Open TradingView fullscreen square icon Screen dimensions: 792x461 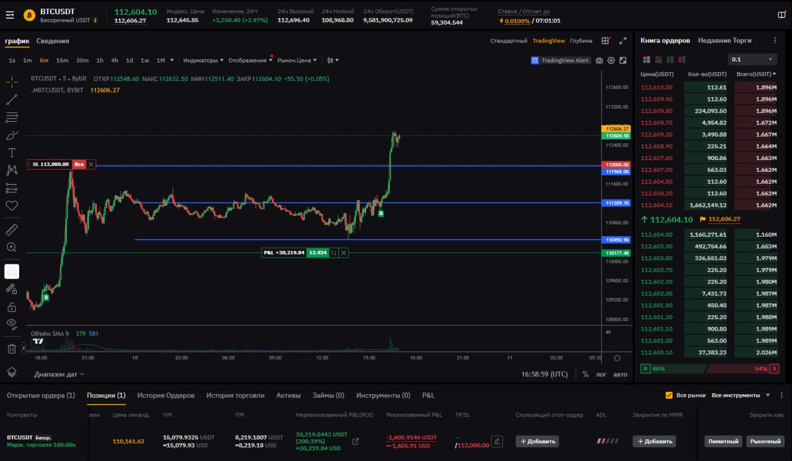tap(623, 61)
